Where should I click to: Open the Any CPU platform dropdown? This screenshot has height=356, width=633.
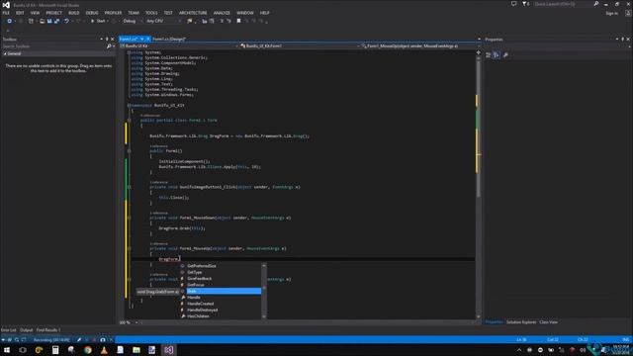pos(163,21)
